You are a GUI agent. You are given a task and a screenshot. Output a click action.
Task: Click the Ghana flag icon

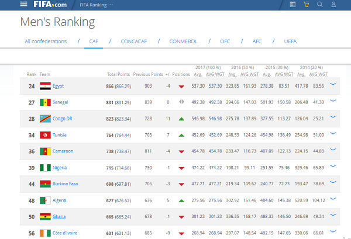pyautogui.click(x=45, y=217)
